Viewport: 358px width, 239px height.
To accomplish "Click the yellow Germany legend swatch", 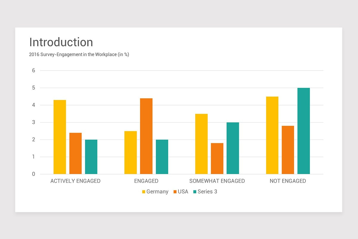I will pos(143,192).
